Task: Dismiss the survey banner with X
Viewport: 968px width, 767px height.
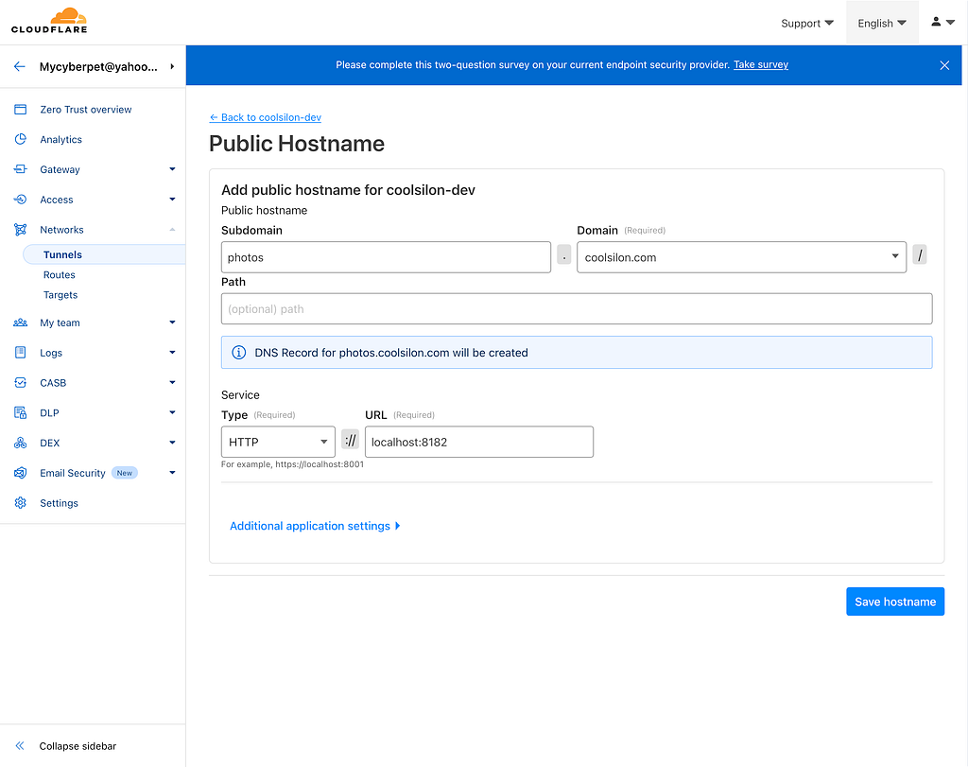Action: (x=944, y=65)
